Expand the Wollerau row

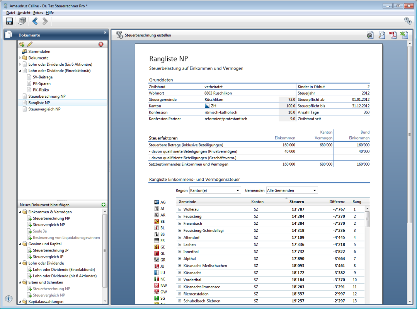(x=180, y=209)
